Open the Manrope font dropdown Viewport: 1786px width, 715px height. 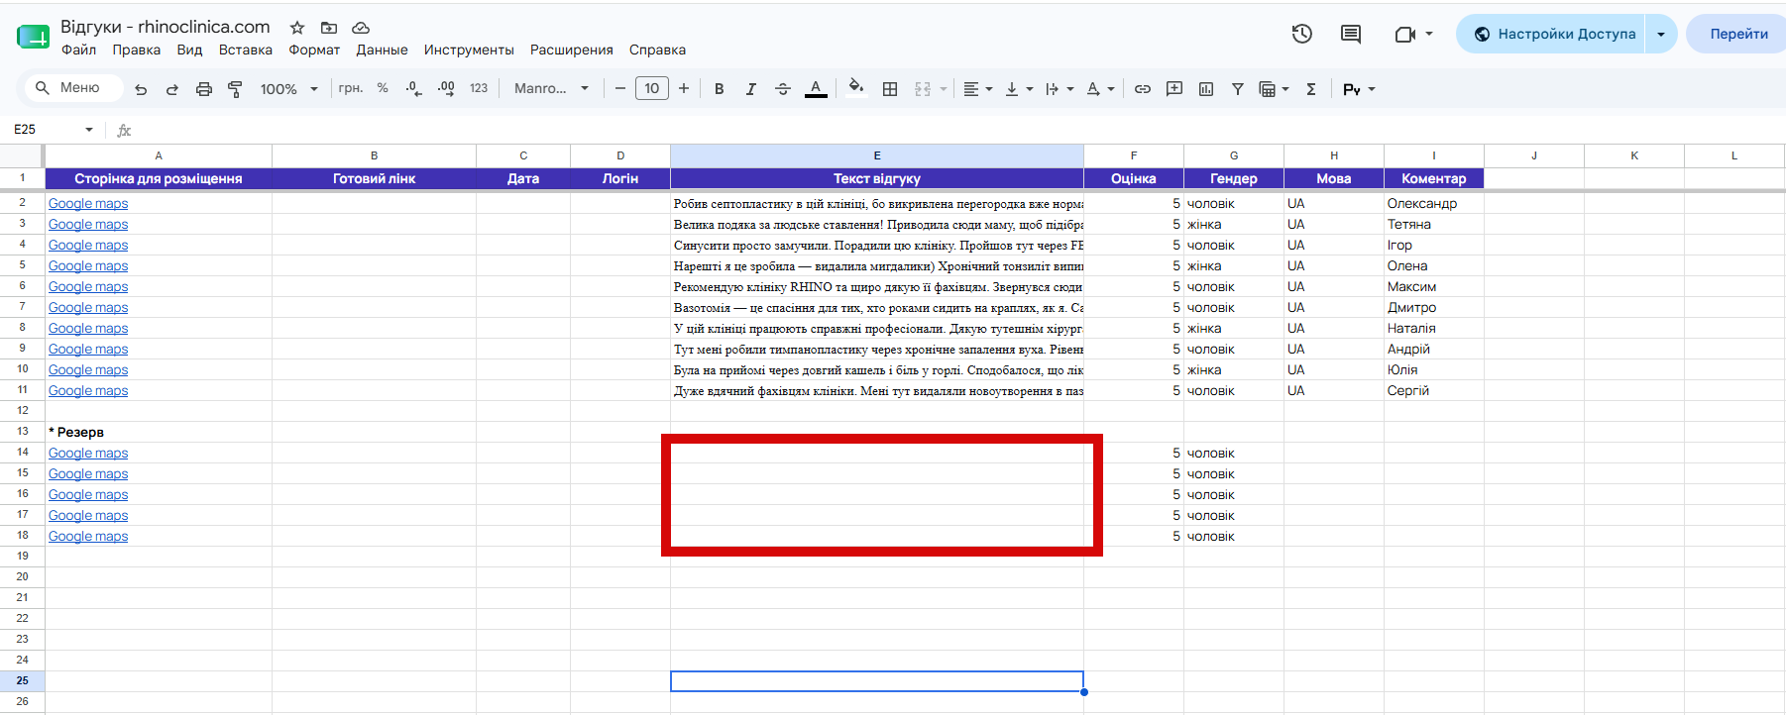[x=551, y=89]
